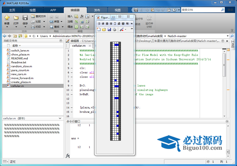Viewport: 237px width, 166px height.
Task: Click the increase indent icon in 缩进 row
Action: [x=82, y=27]
